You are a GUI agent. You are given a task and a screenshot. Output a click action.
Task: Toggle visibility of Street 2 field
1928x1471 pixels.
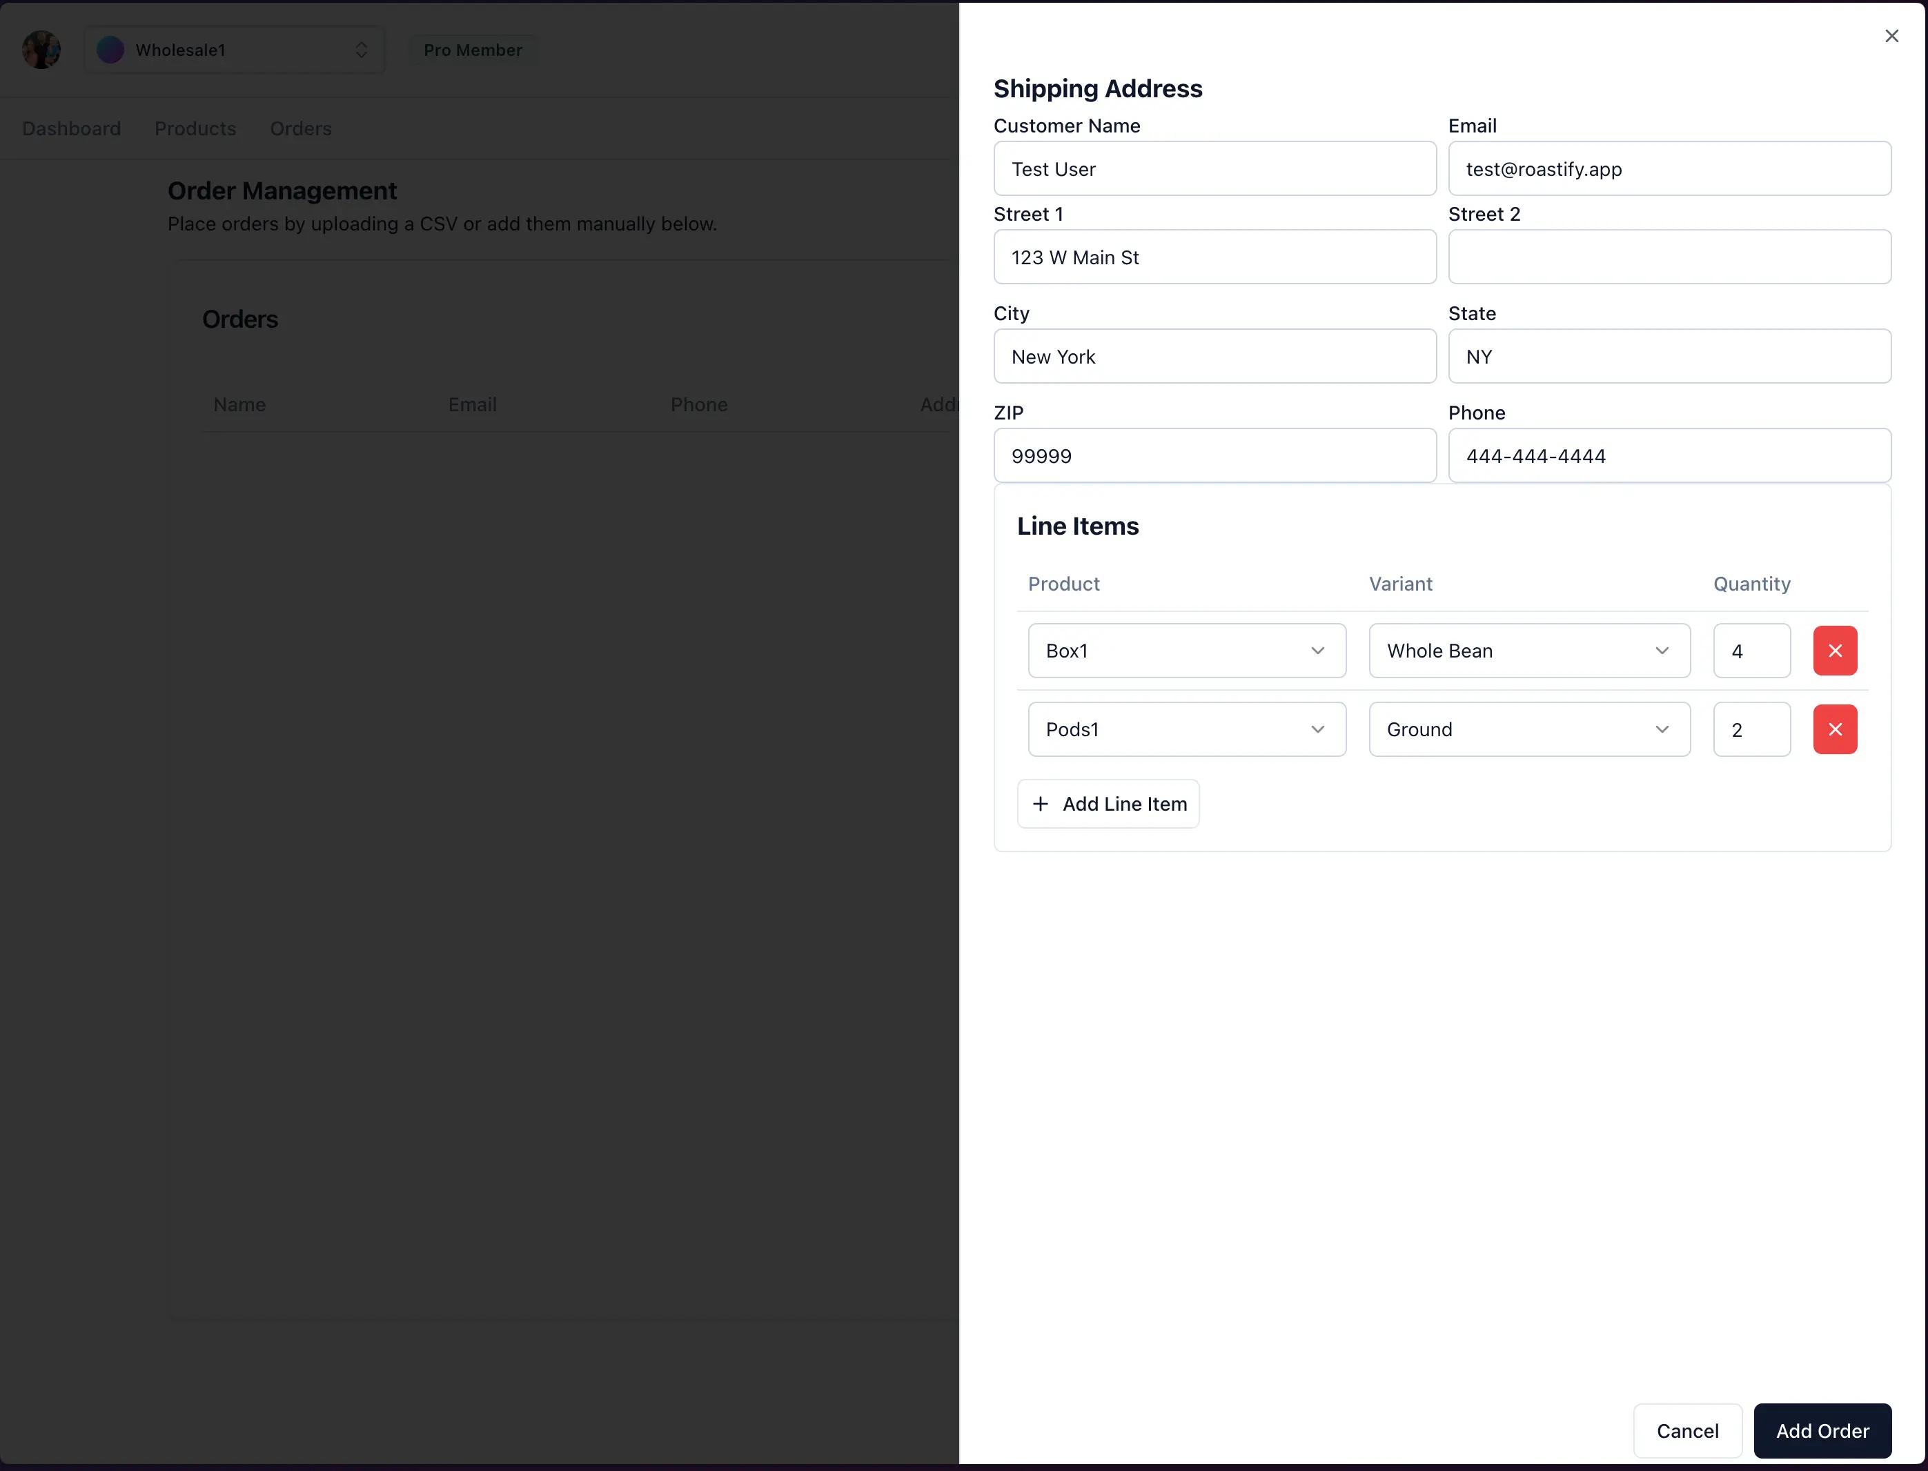click(1484, 213)
